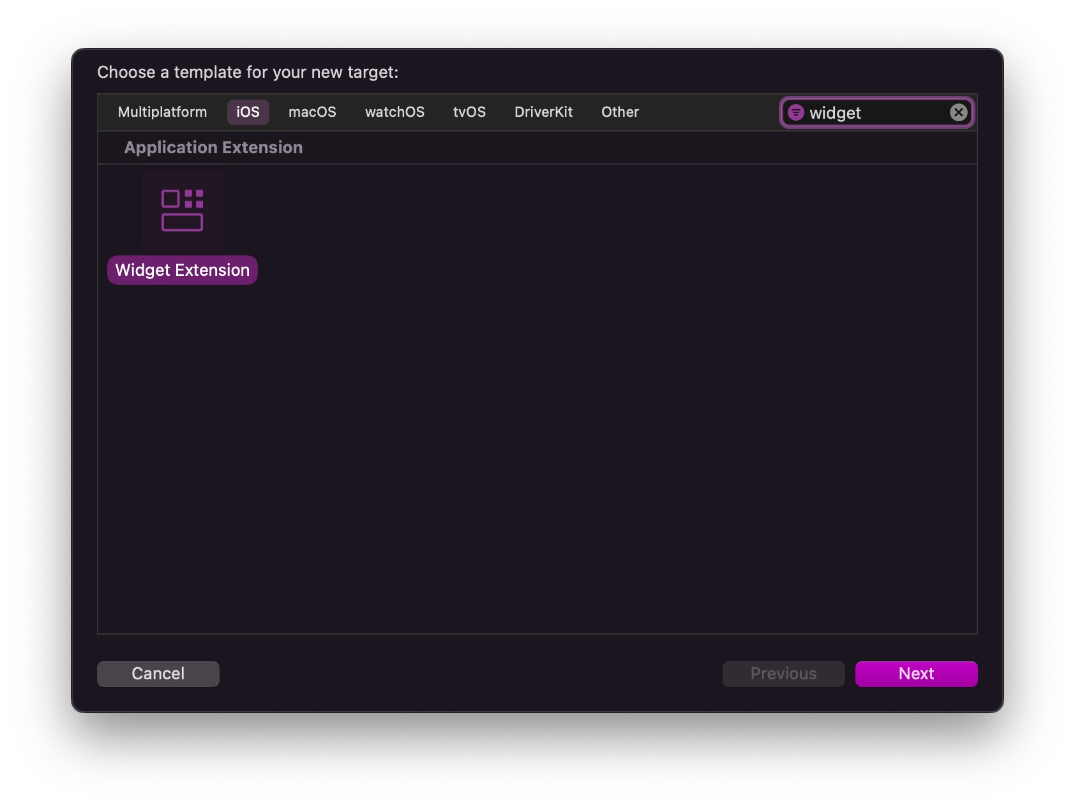Click the filter icon in search field
The height and width of the screenshot is (807, 1075).
(x=795, y=113)
